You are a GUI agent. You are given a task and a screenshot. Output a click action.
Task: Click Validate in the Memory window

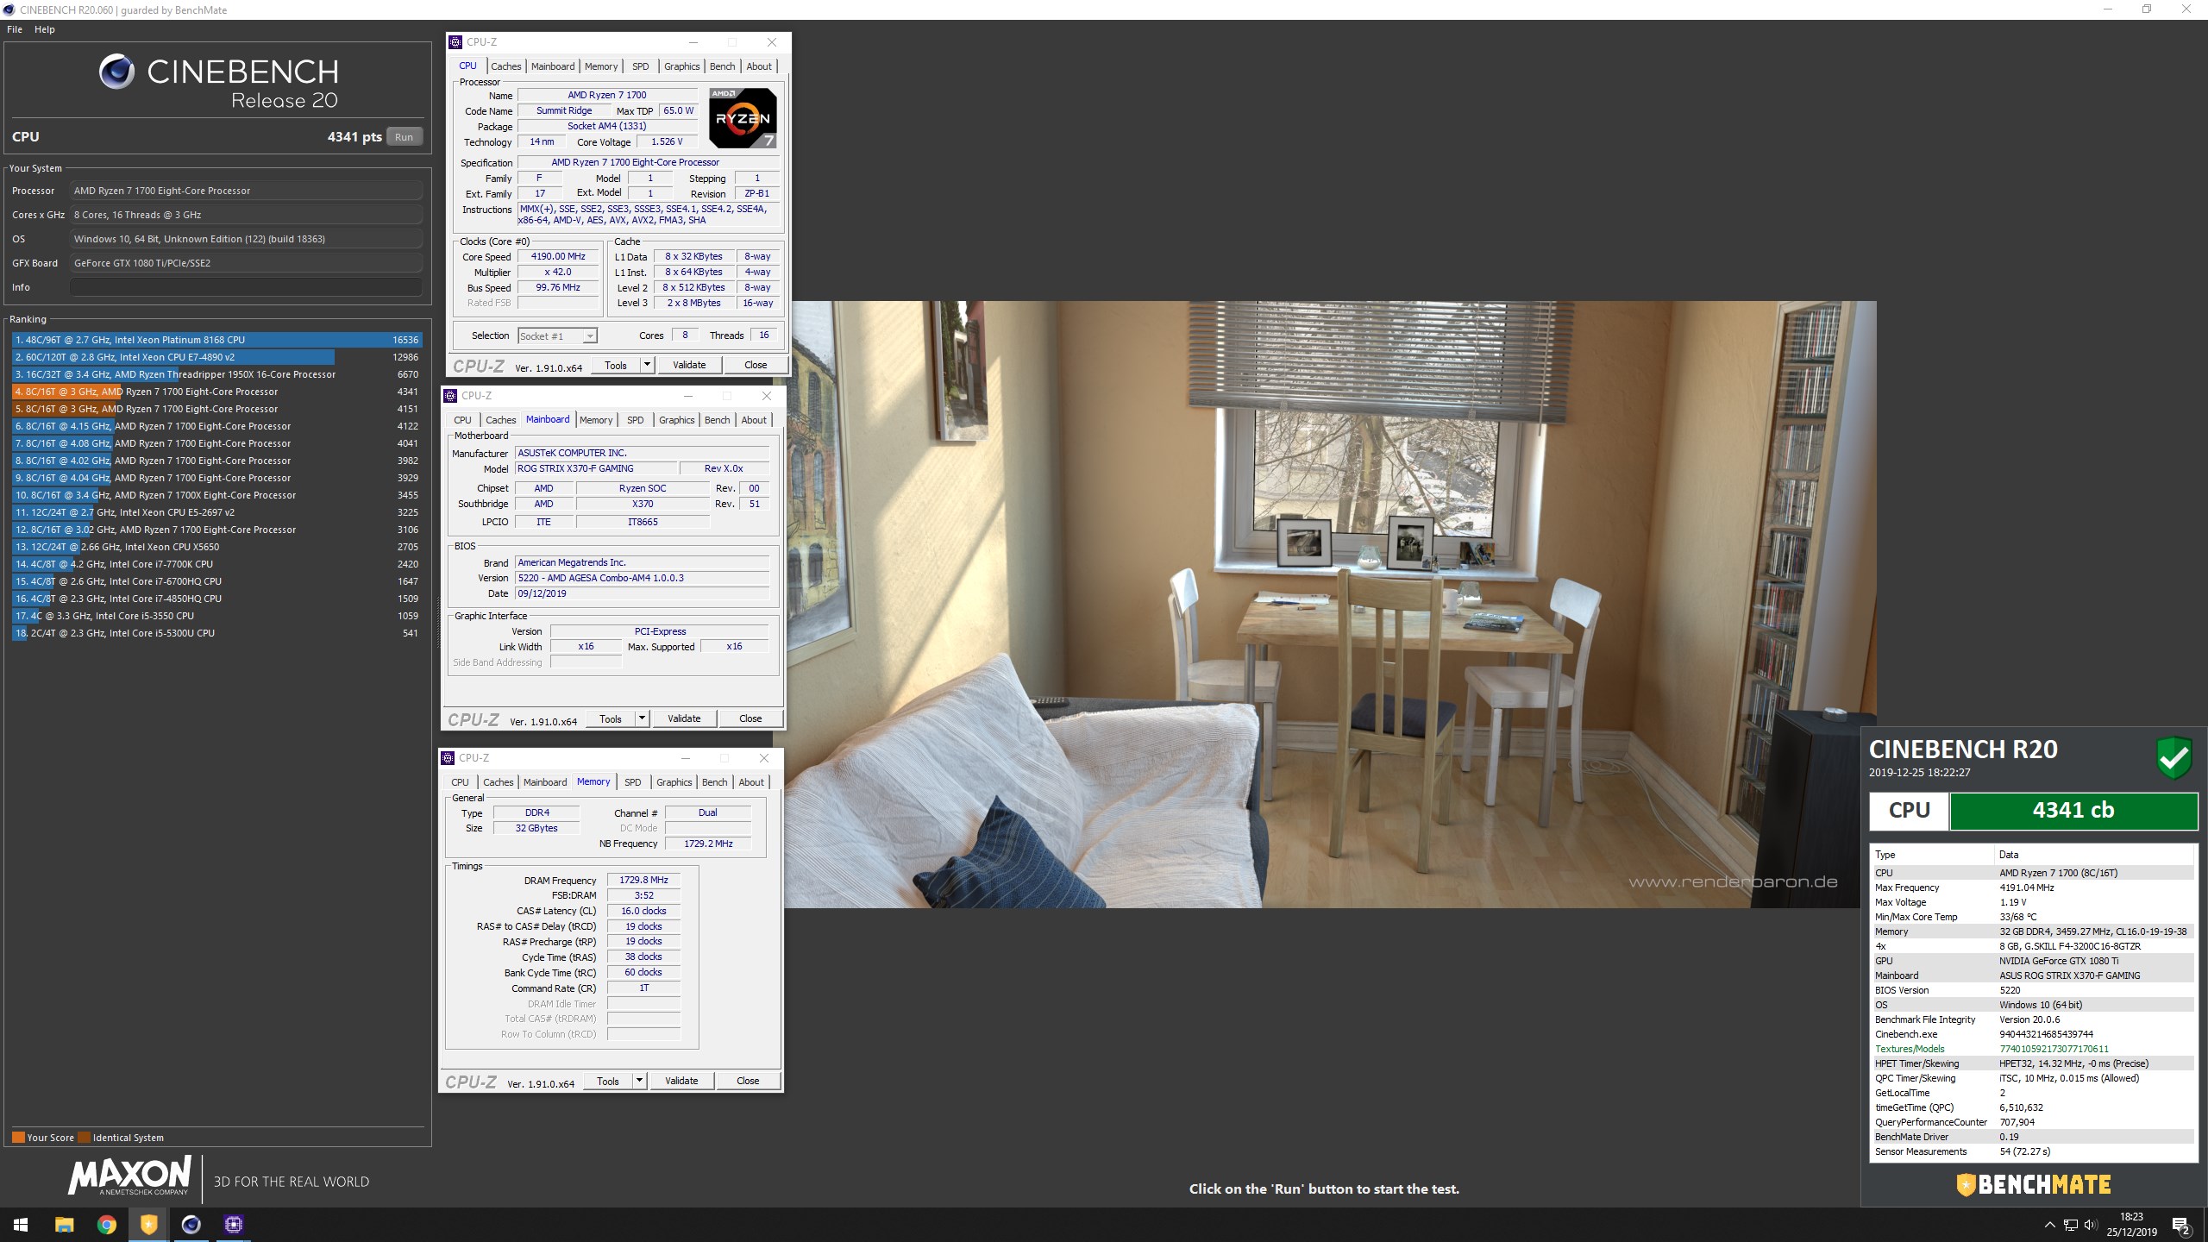click(681, 1081)
